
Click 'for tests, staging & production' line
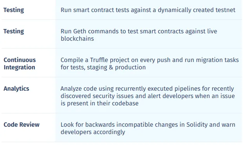[103, 67]
